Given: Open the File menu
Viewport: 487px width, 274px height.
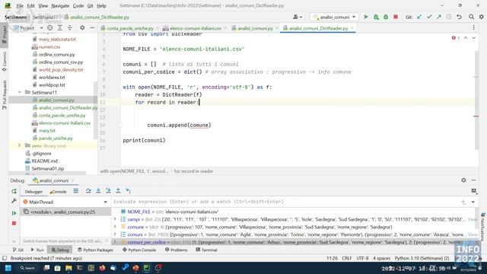Looking at the screenshot, I should (20, 5).
